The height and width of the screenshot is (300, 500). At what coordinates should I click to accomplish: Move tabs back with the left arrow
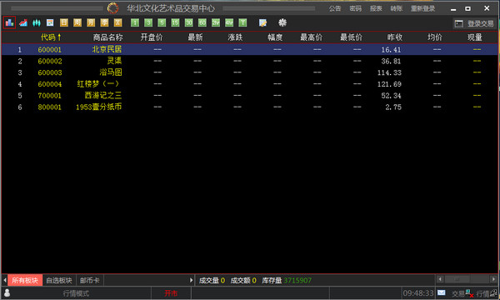tap(5, 281)
